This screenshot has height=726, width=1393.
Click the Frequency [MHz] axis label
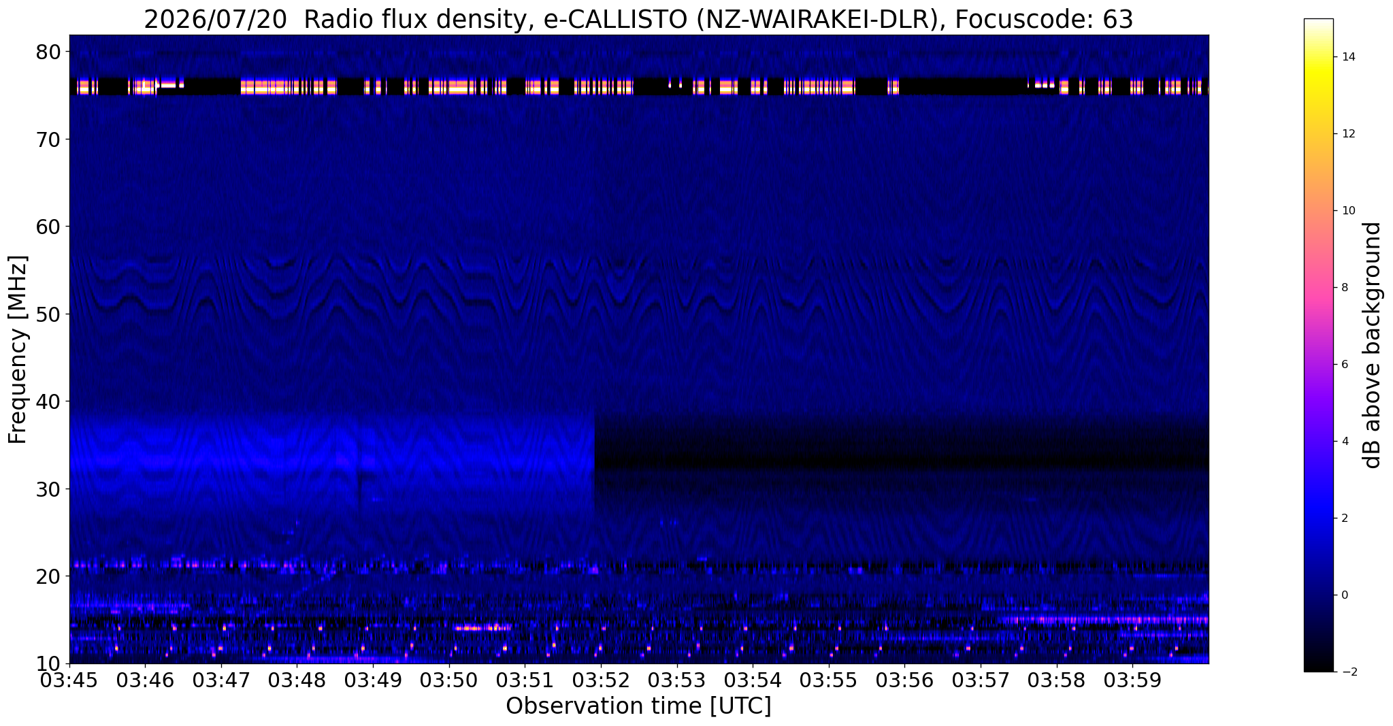tap(18, 350)
